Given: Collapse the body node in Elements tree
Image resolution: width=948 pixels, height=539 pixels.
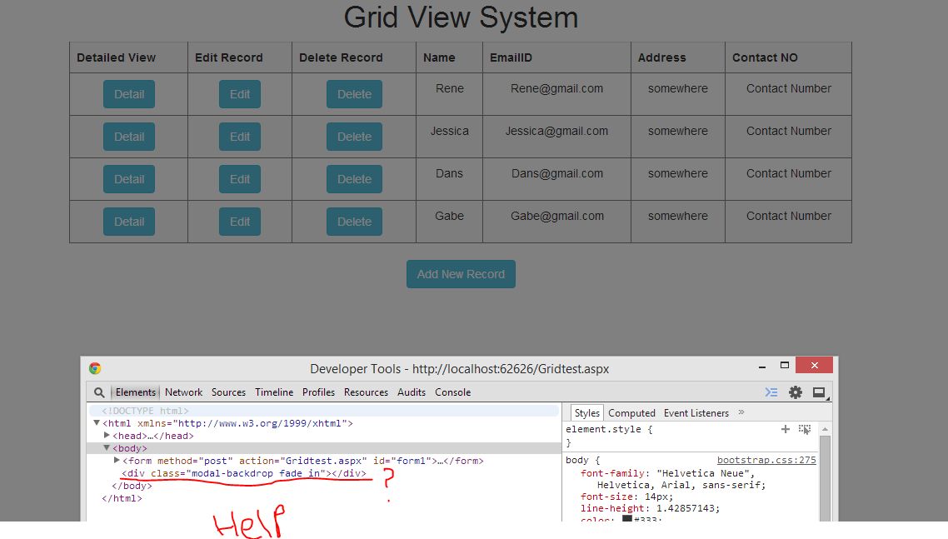Looking at the screenshot, I should pos(107,448).
